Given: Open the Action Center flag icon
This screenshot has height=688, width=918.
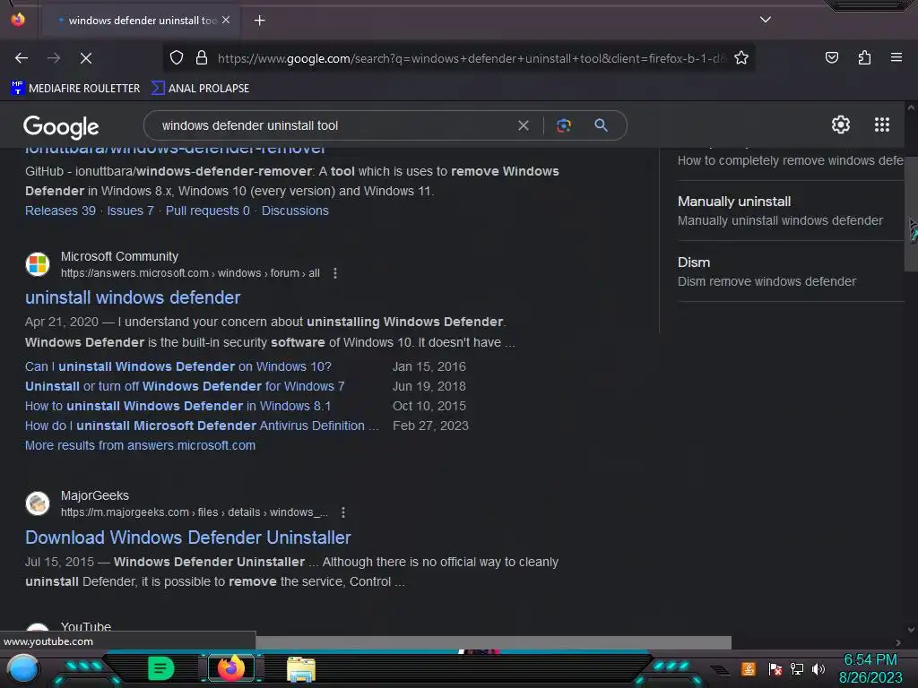Looking at the screenshot, I should [775, 668].
